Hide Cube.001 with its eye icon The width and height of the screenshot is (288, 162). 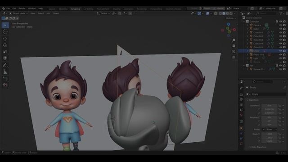pos(280,32)
